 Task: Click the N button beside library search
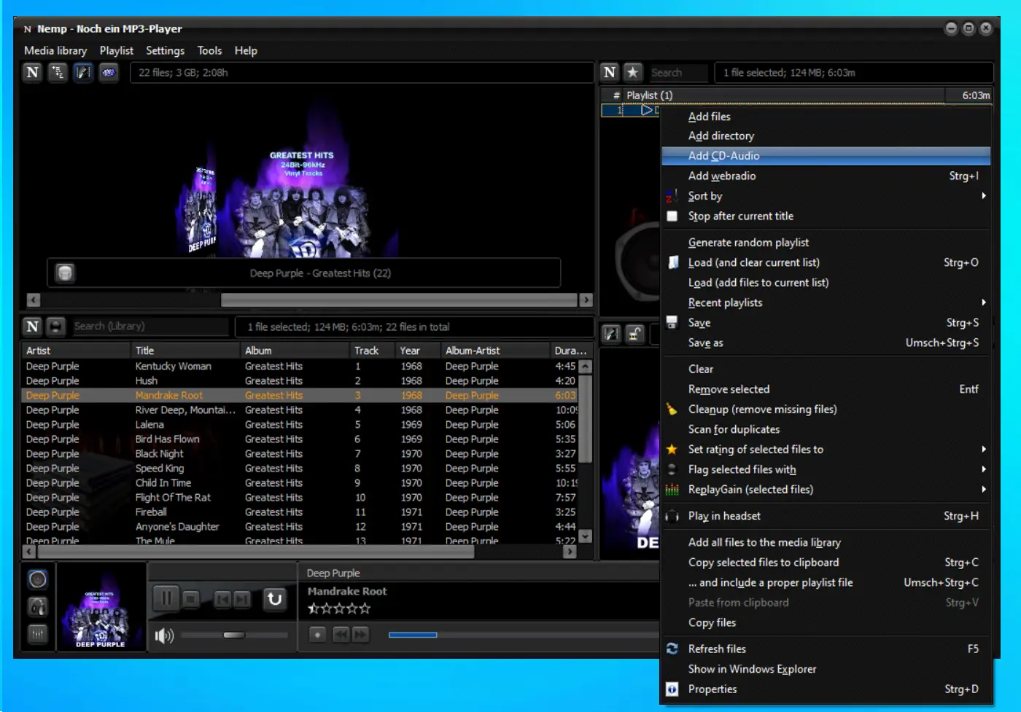pos(32,326)
